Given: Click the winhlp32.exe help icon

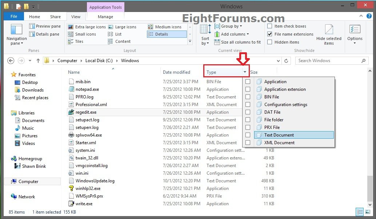Looking at the screenshot, I should [x=71, y=188].
